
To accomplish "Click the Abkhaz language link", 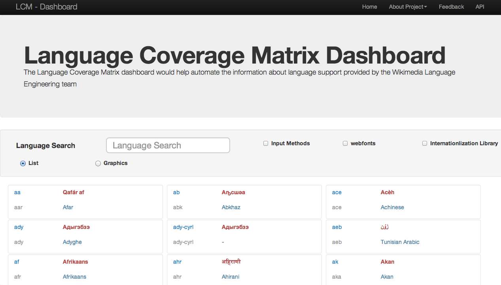I will [231, 207].
